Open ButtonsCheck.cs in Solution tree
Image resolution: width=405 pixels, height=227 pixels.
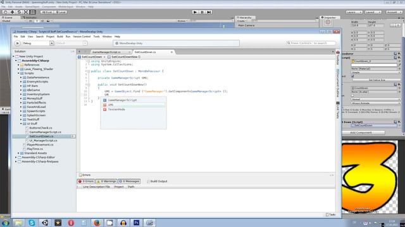(x=40, y=127)
